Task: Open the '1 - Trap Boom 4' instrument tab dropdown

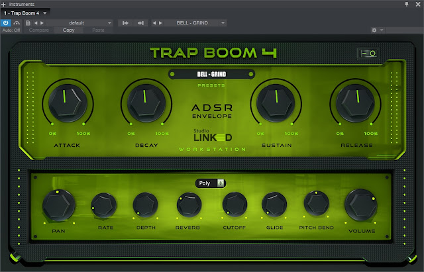Action: [45, 13]
